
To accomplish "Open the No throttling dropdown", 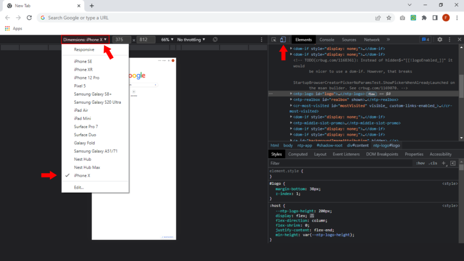I will 191,40.
